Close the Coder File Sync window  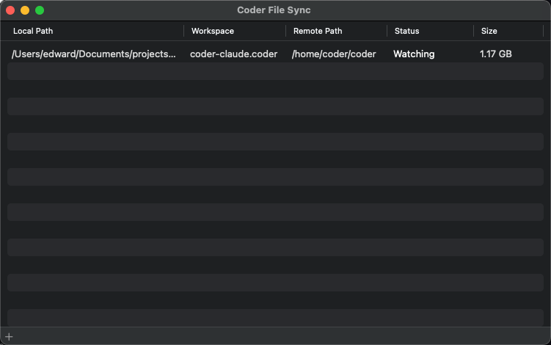coord(10,10)
